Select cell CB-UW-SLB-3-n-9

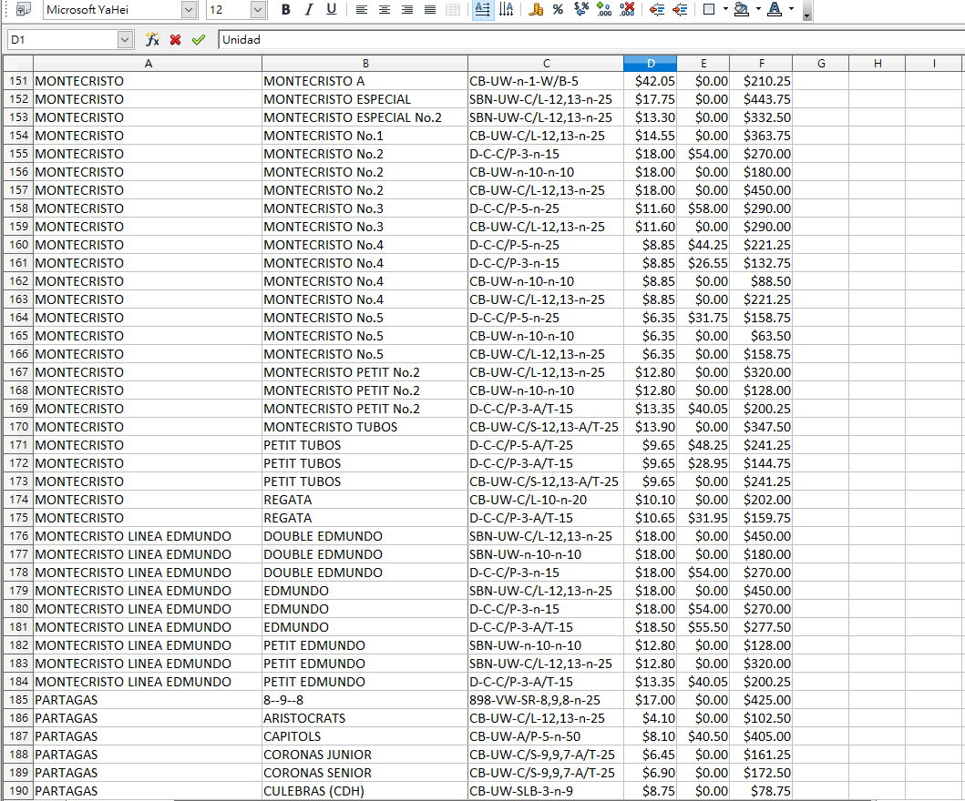(x=546, y=791)
